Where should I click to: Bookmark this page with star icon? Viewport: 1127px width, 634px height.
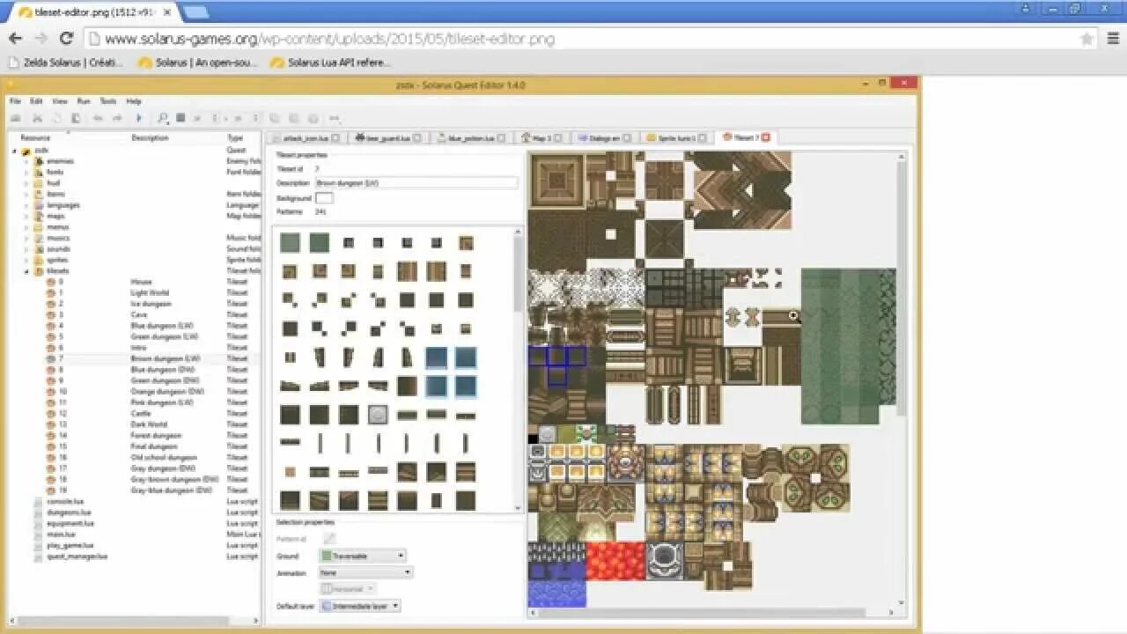[x=1086, y=38]
